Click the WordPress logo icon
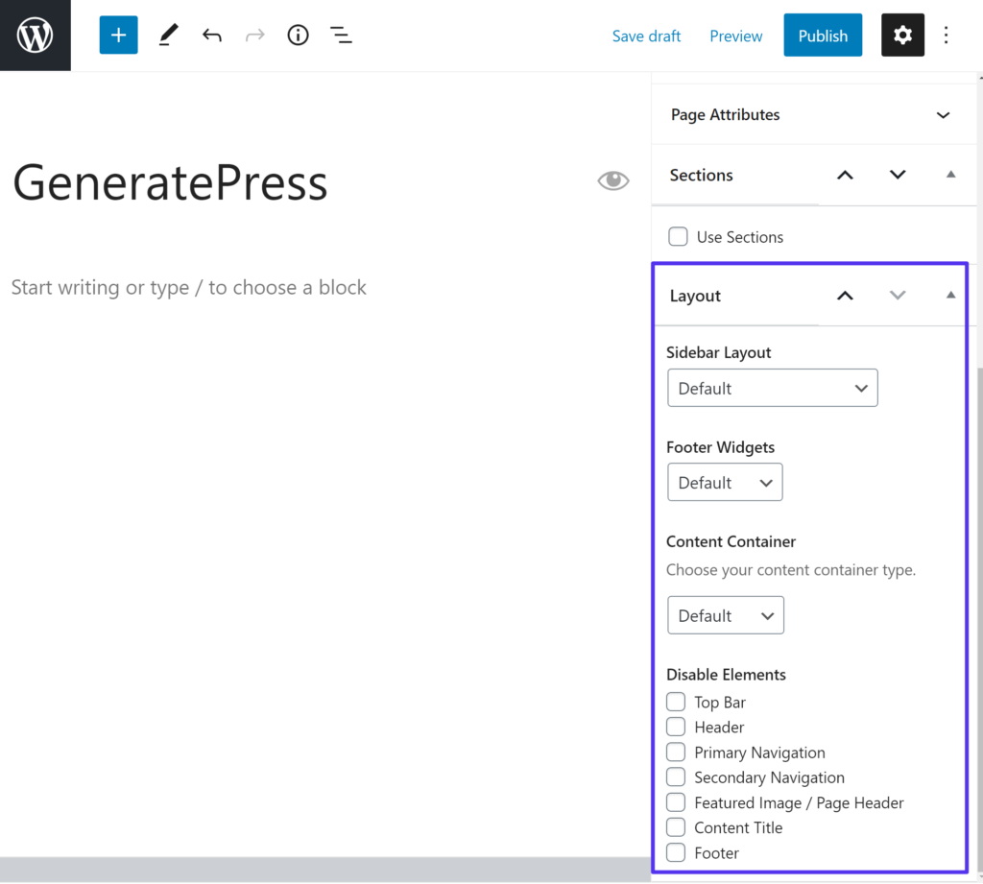 35,35
